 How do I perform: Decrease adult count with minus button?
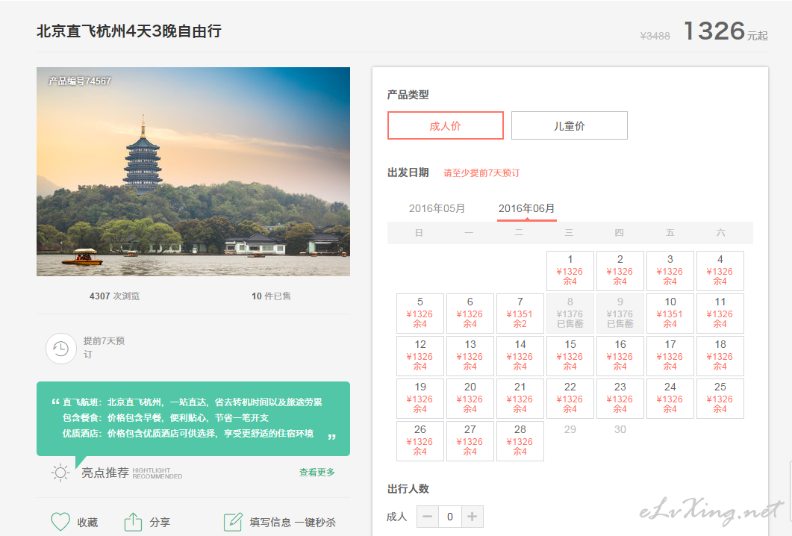427,517
